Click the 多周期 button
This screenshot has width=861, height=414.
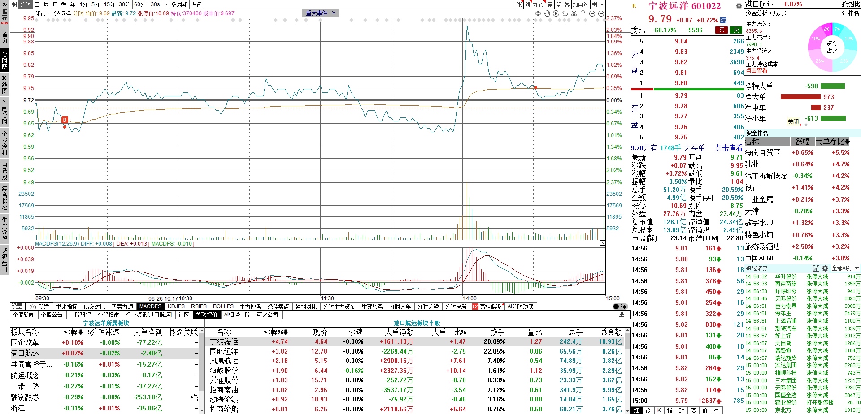tap(179, 4)
